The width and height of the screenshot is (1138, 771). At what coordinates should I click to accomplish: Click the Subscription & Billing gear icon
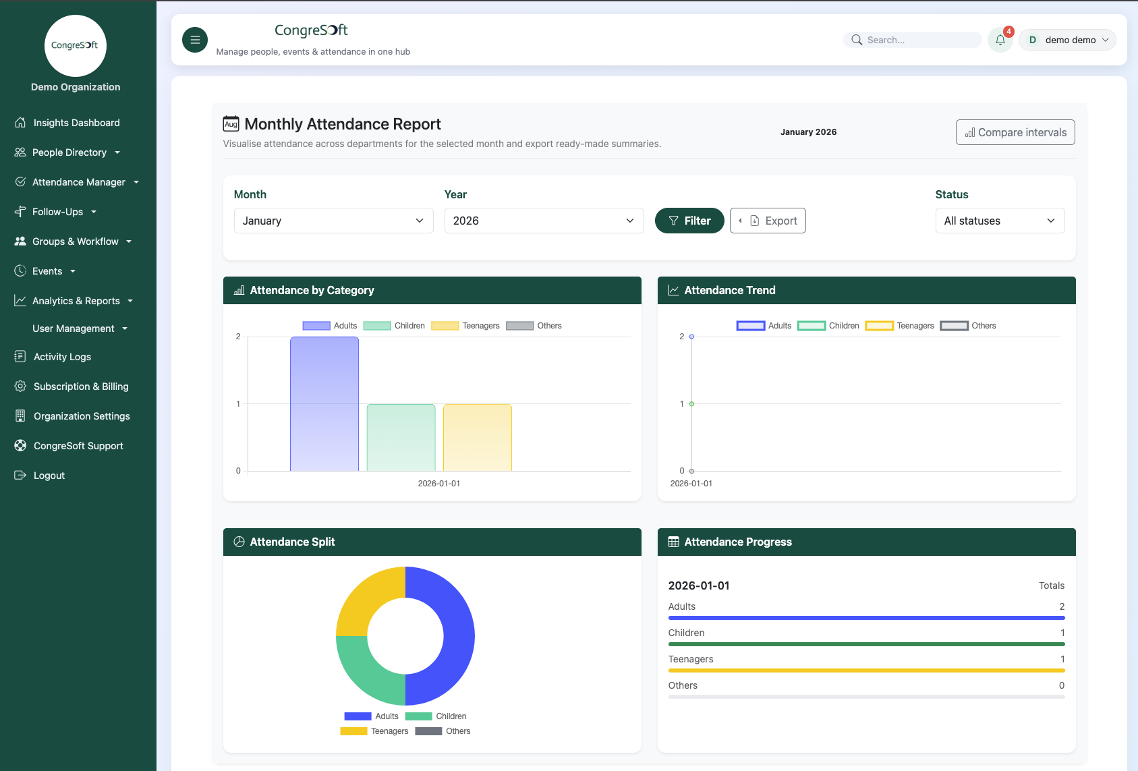click(x=20, y=387)
